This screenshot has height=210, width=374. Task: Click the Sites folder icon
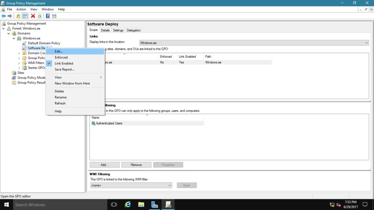[14, 72]
